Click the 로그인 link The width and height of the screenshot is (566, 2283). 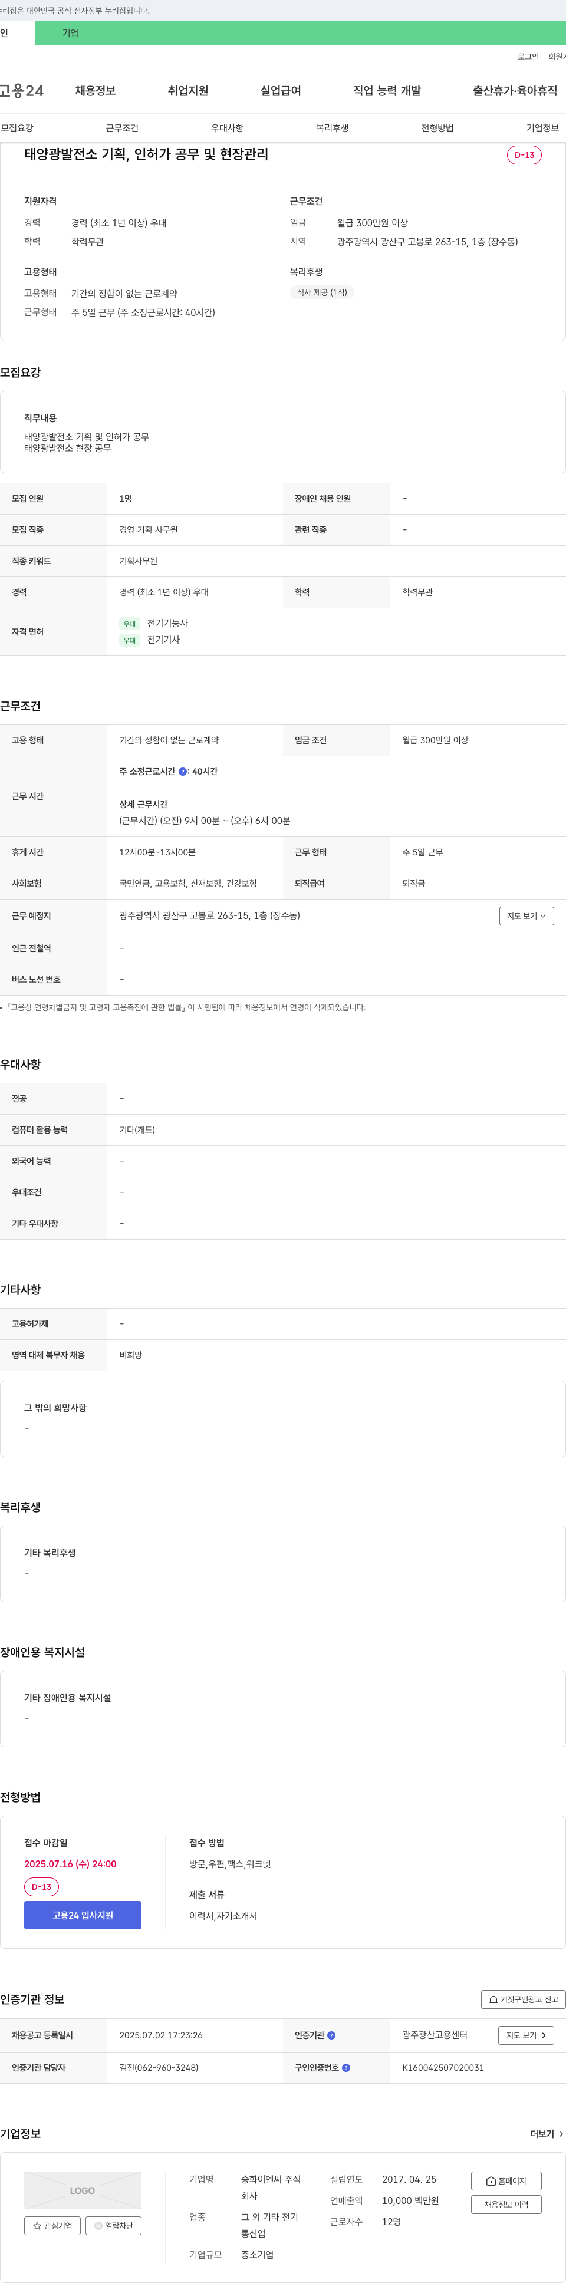(x=528, y=56)
